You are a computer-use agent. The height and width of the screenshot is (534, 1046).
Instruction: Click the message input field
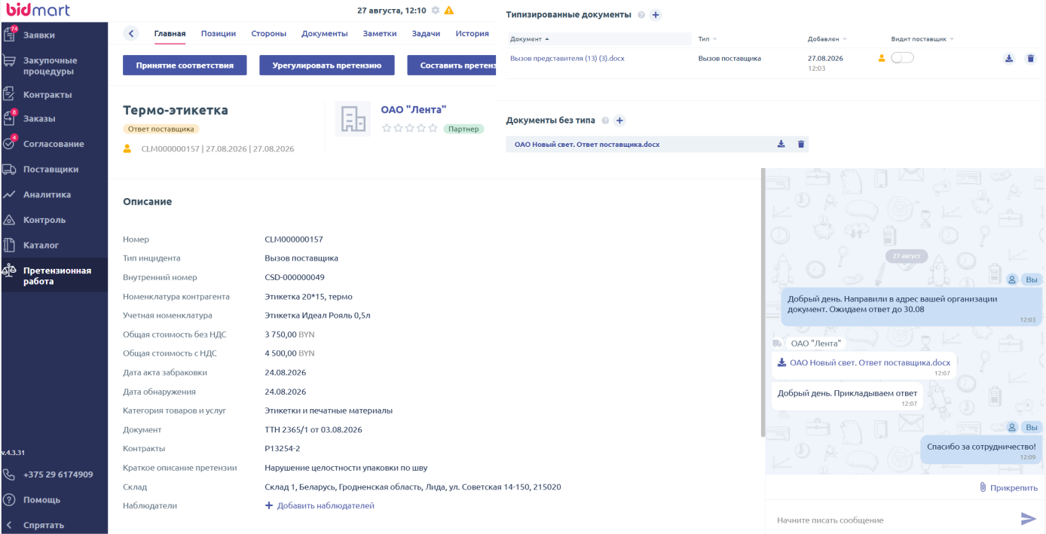(893, 520)
